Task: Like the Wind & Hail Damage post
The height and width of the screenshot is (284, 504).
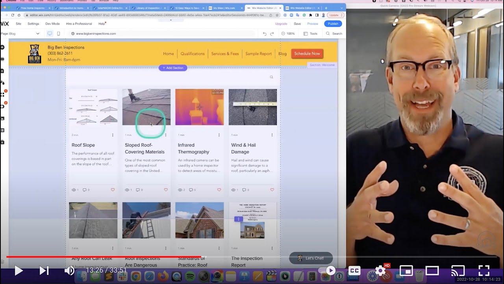Action: pos(272,190)
